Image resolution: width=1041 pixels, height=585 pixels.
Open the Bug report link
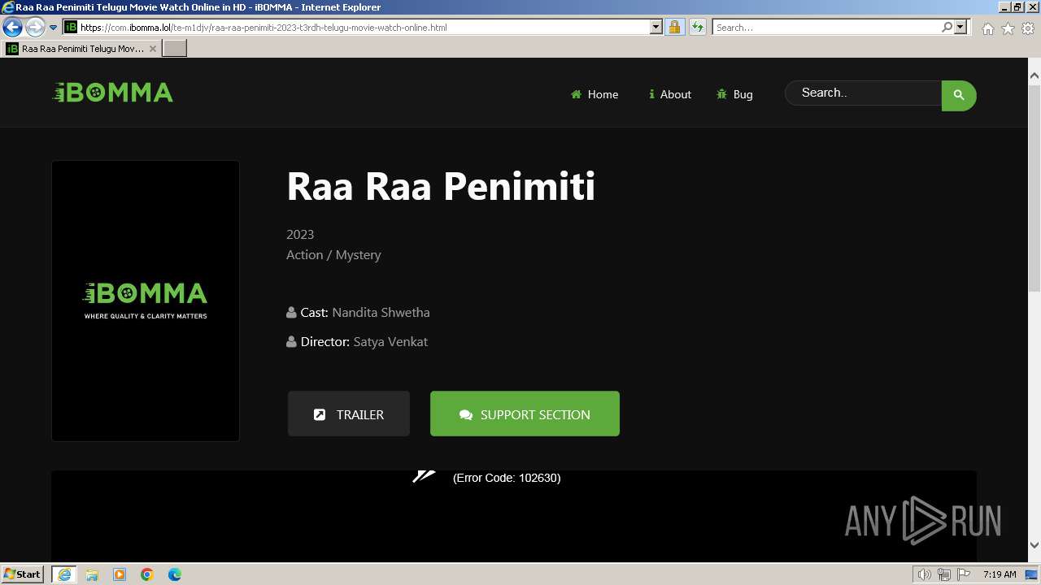click(734, 94)
